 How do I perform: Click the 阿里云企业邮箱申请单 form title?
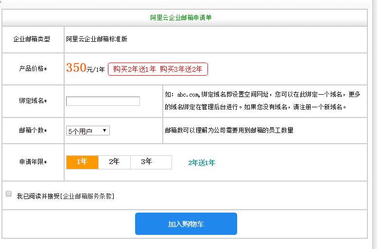[x=181, y=17]
